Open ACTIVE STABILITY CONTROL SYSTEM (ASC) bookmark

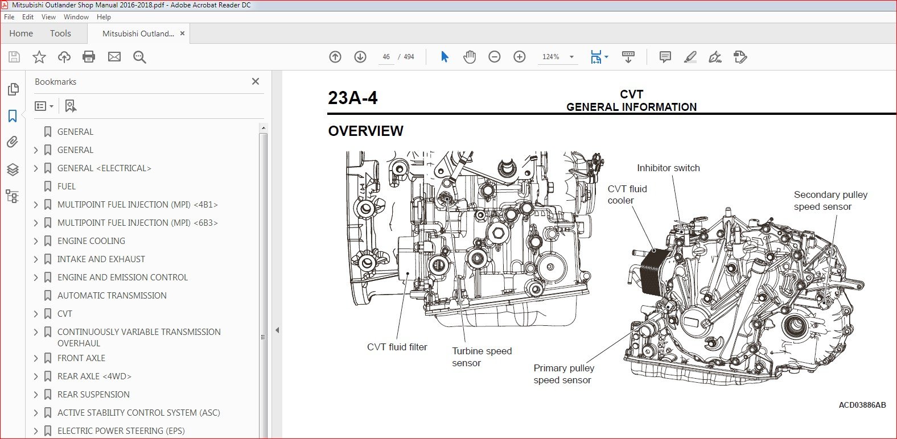coord(138,413)
